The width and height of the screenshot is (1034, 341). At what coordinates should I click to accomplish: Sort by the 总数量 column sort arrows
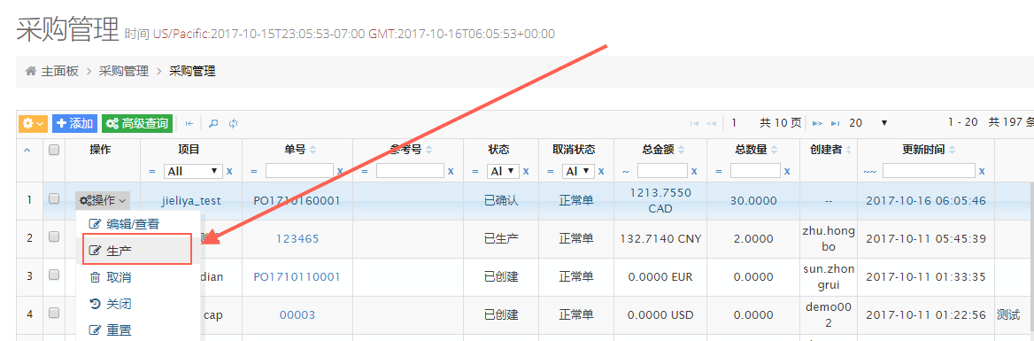click(775, 150)
